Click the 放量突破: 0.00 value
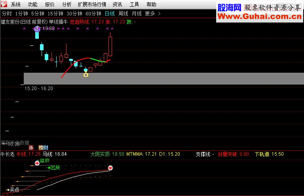Screen dimensions: 304x196 coord(233,154)
